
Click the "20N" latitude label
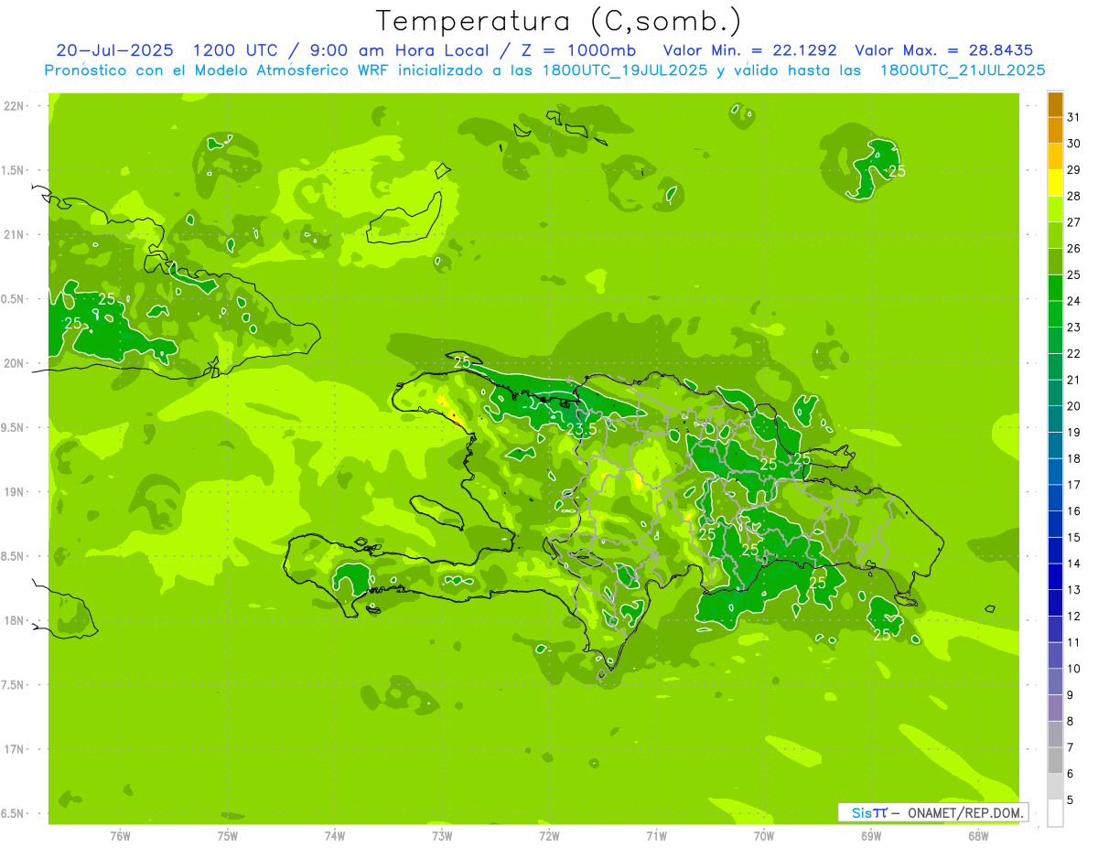16,363
